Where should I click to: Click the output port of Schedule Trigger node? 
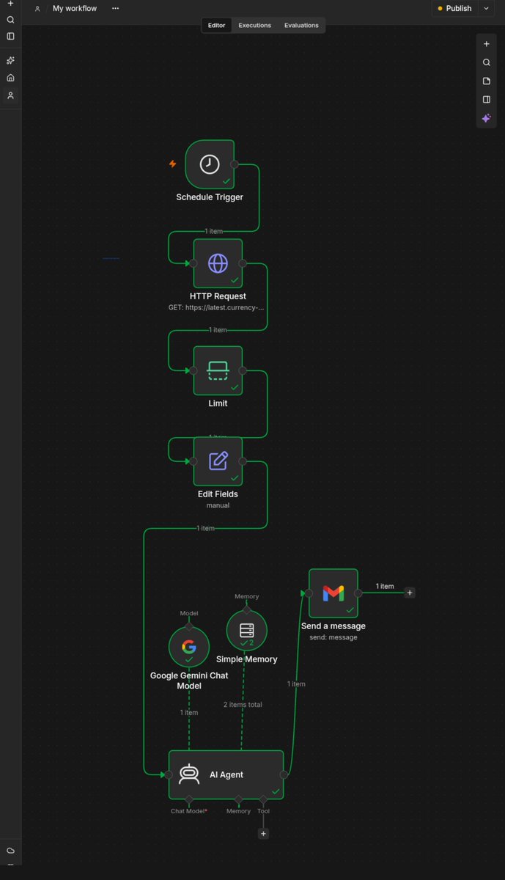pyautogui.click(x=235, y=164)
